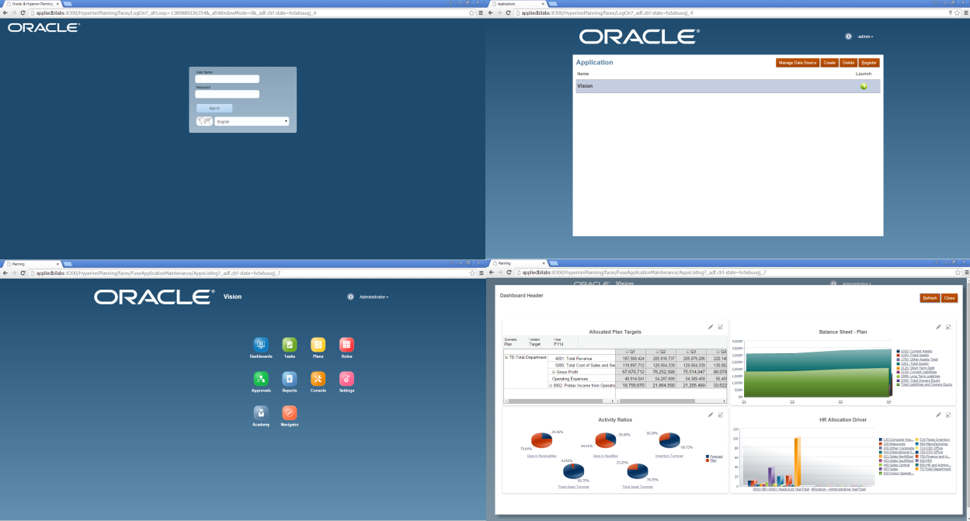Click TD:Total Department legend swatch in HR chart
Screen dimensions: 970x521
coord(917,469)
